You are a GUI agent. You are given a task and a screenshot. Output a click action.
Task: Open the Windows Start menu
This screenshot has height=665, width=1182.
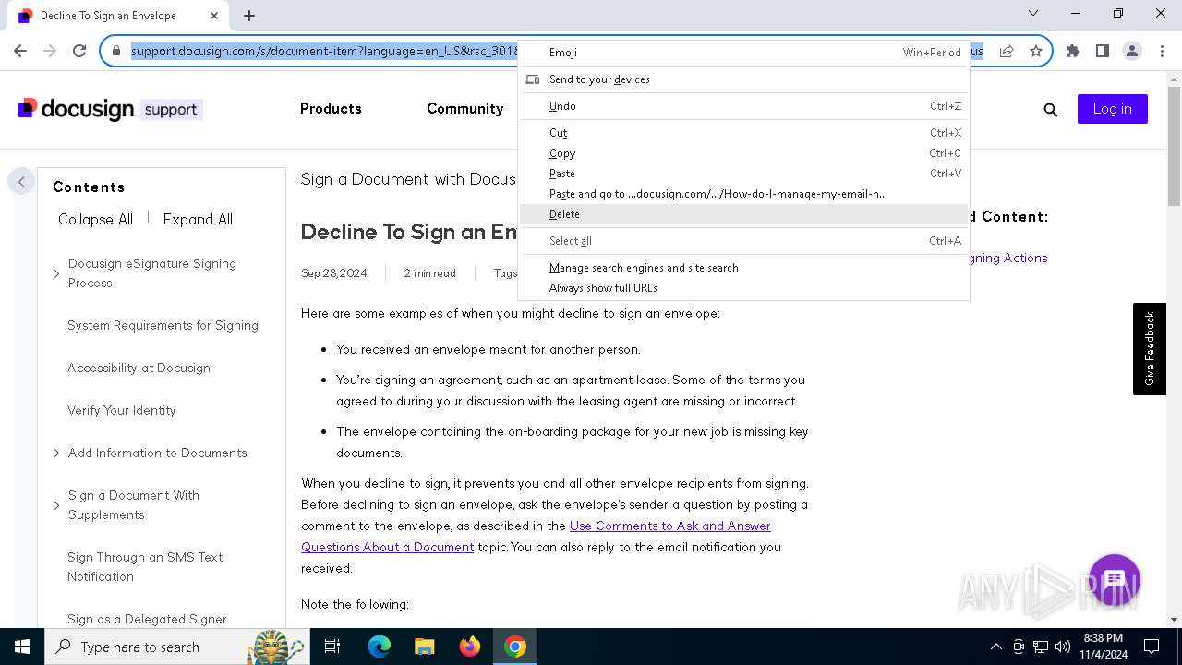[x=22, y=647]
